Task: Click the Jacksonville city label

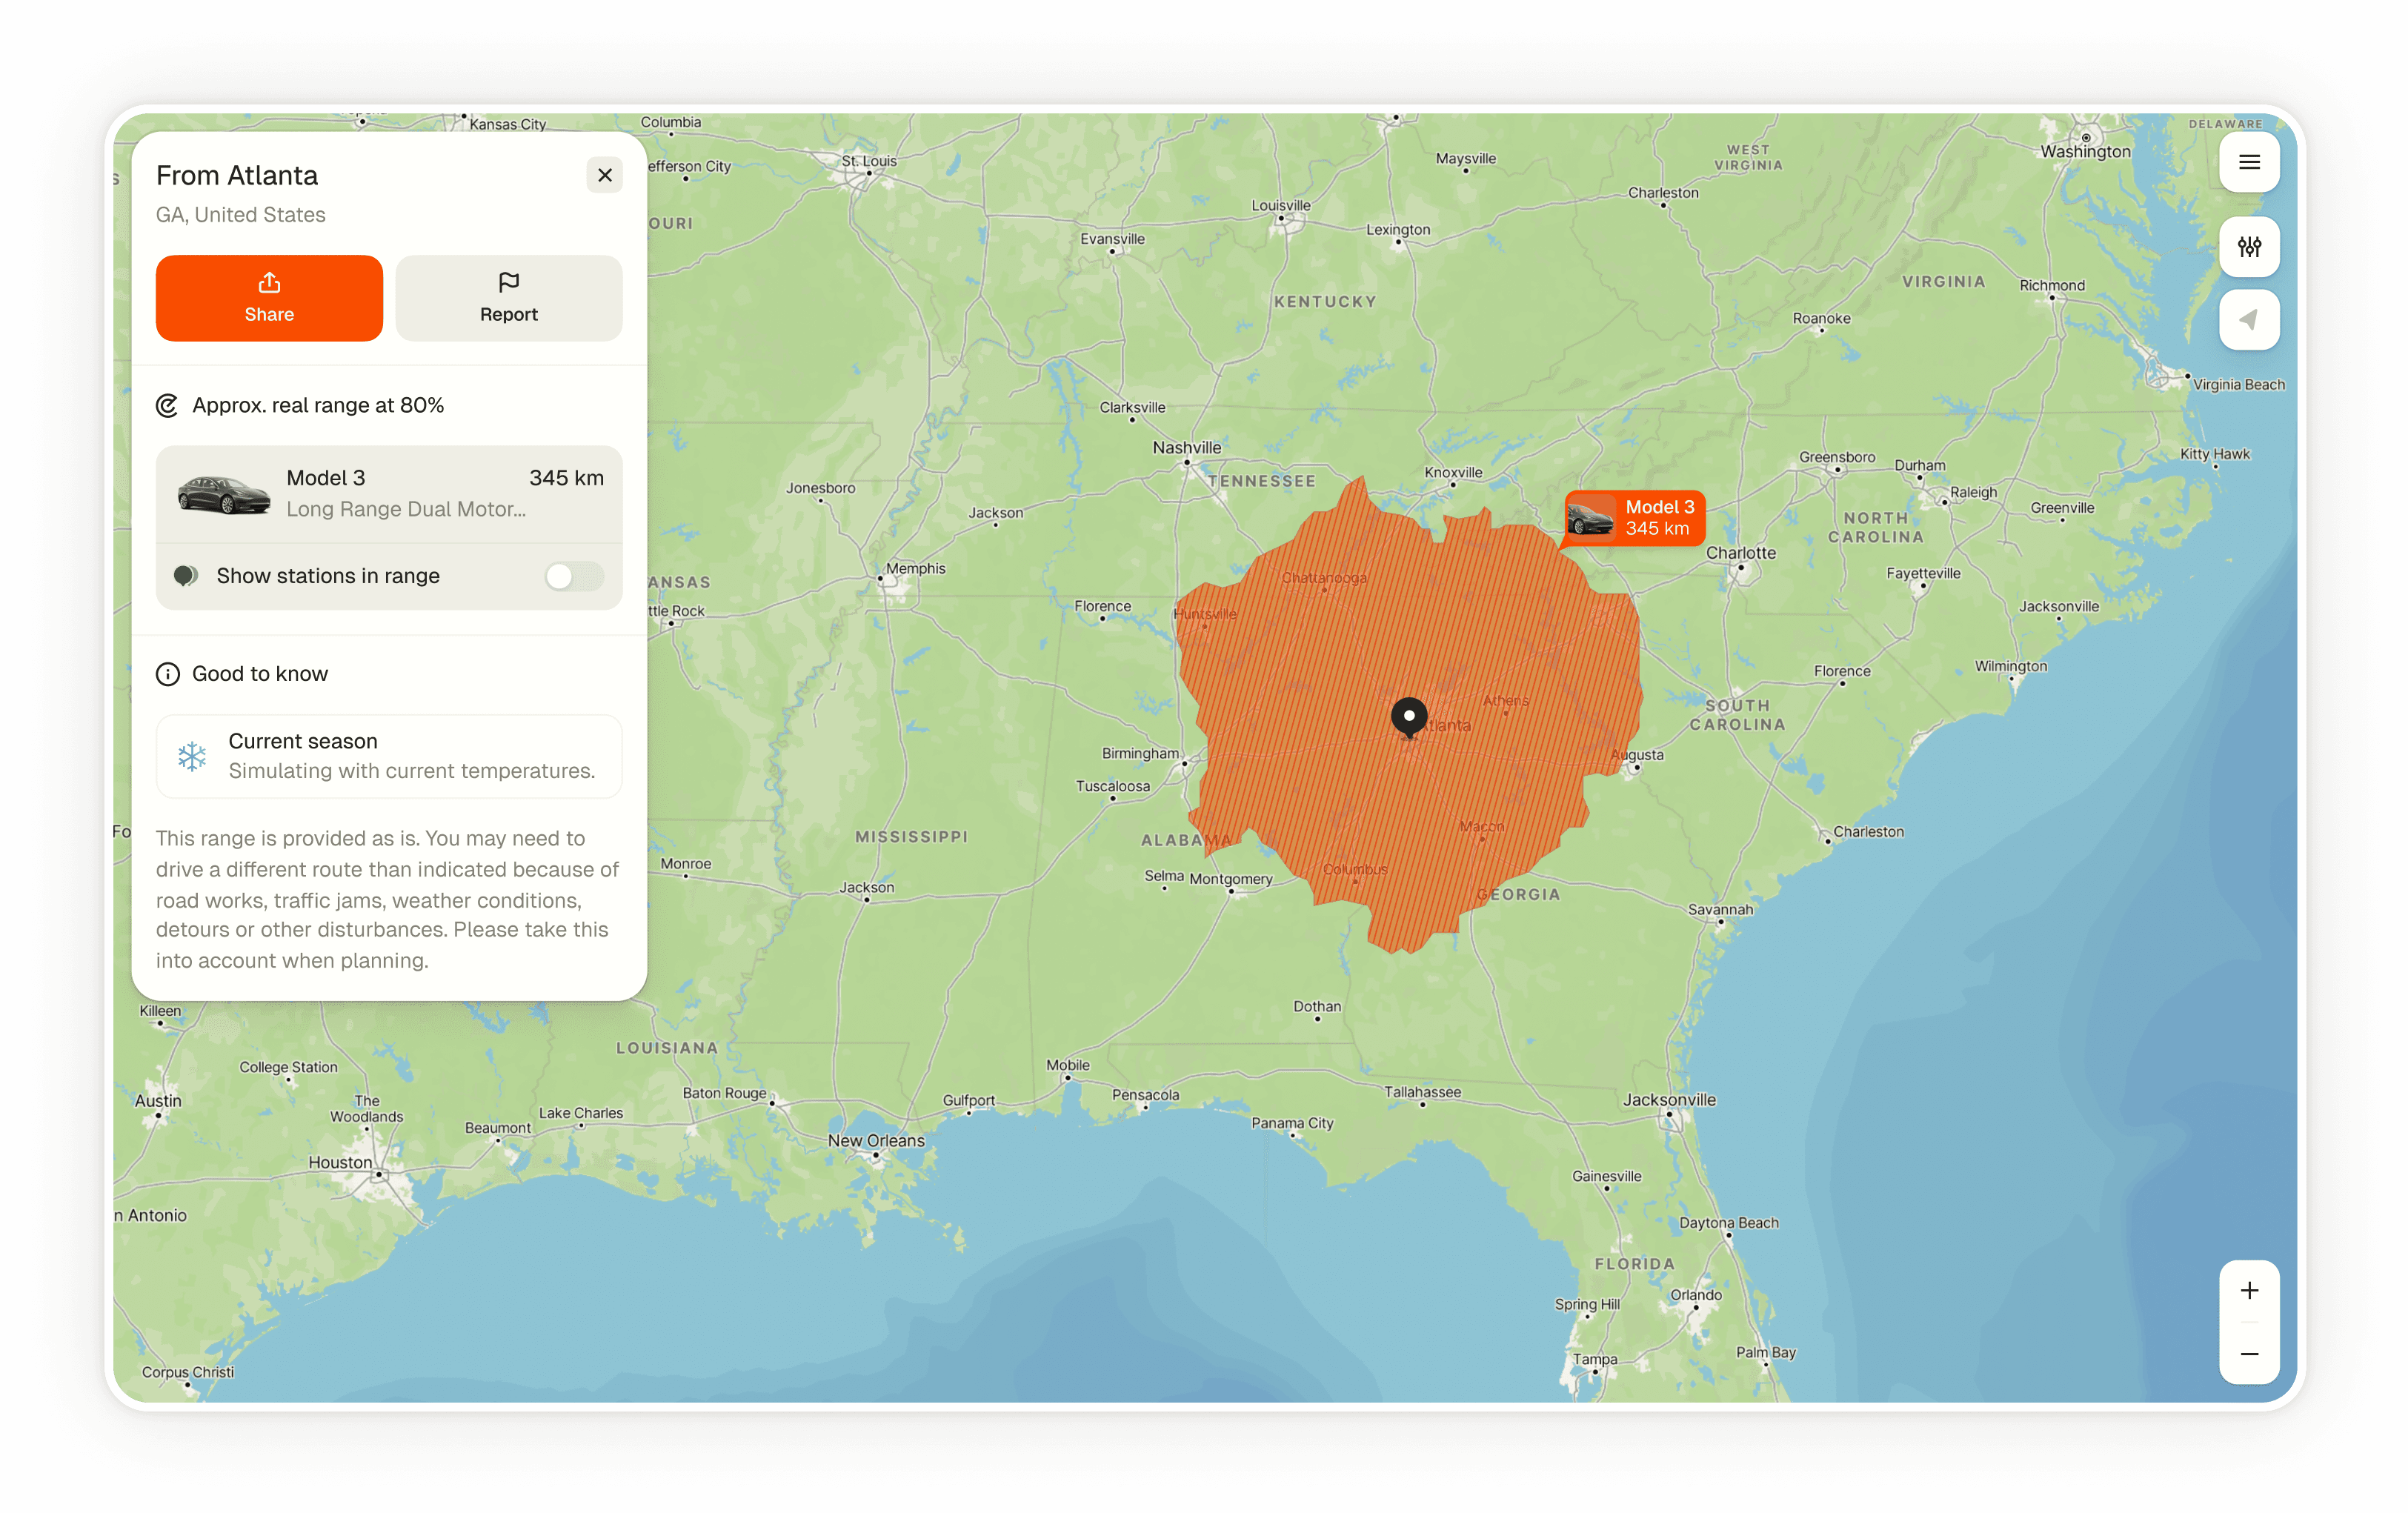Action: (1669, 1100)
